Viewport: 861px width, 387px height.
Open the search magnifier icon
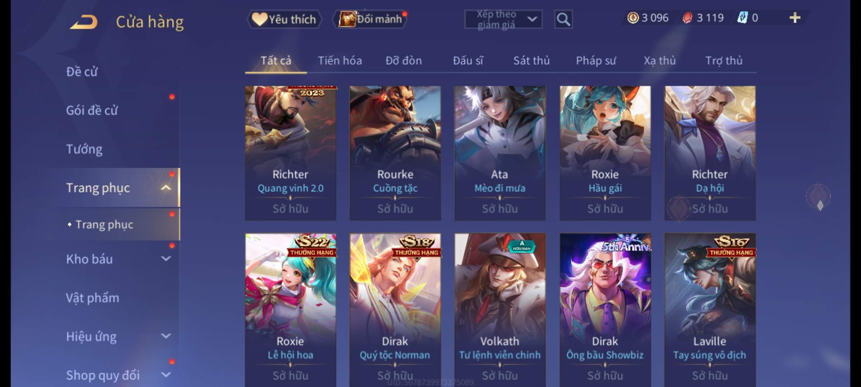tap(563, 19)
